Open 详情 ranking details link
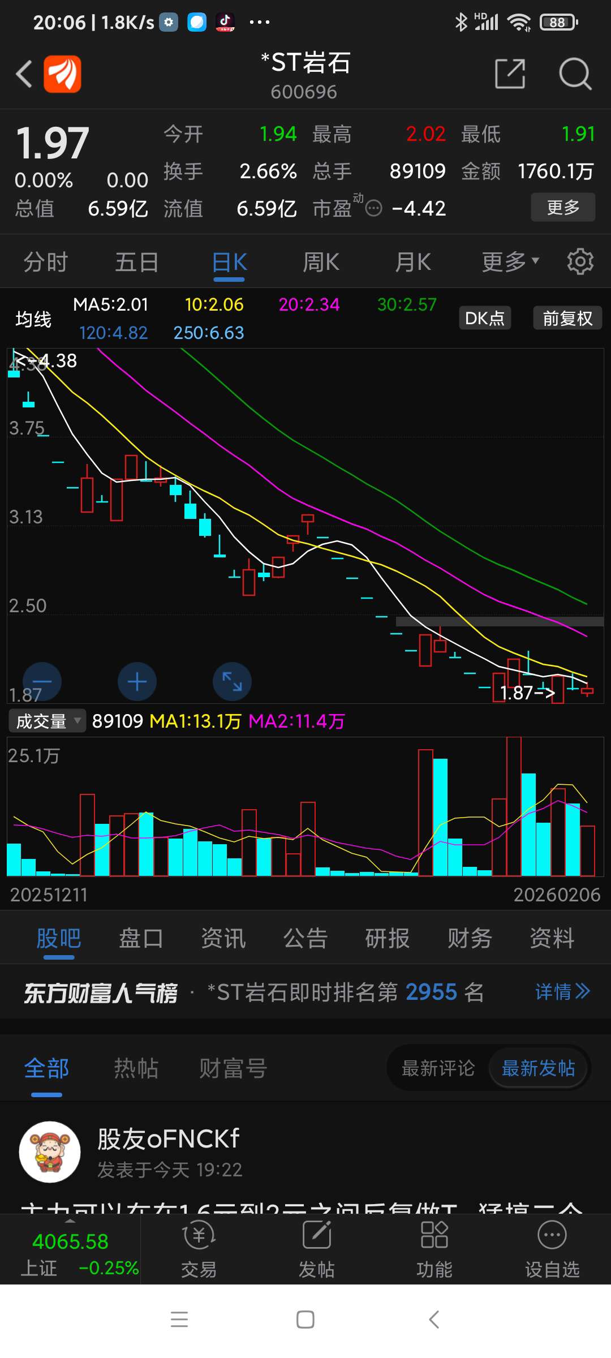This screenshot has height=1358, width=611. point(563,992)
